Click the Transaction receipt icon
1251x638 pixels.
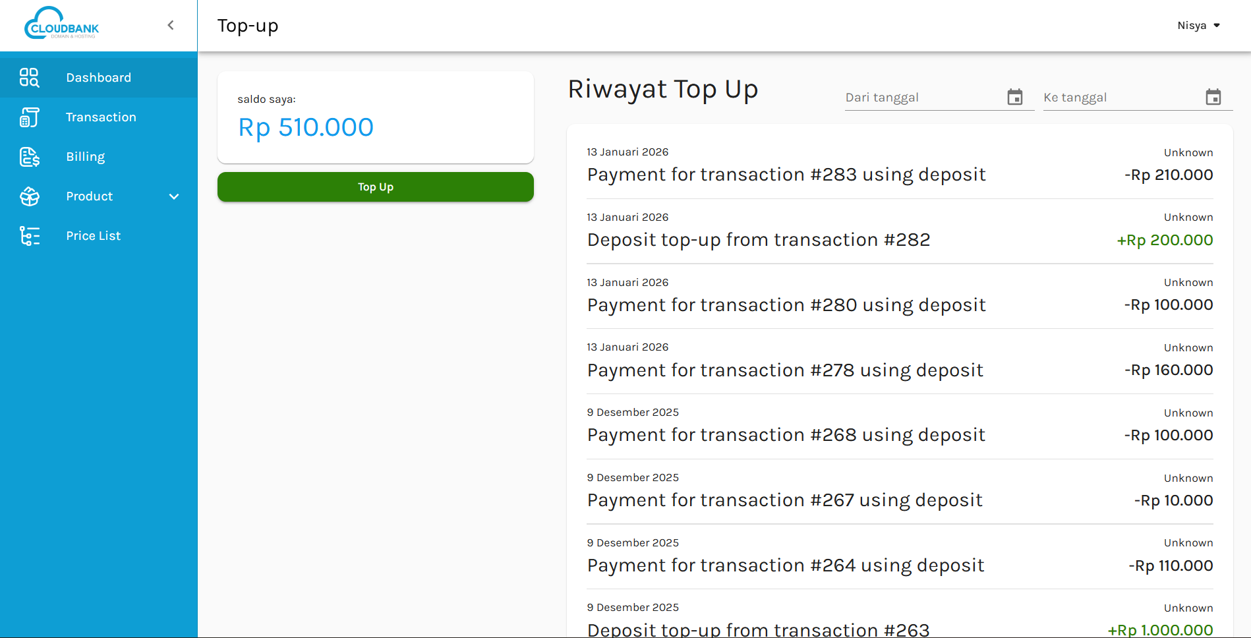click(x=29, y=117)
